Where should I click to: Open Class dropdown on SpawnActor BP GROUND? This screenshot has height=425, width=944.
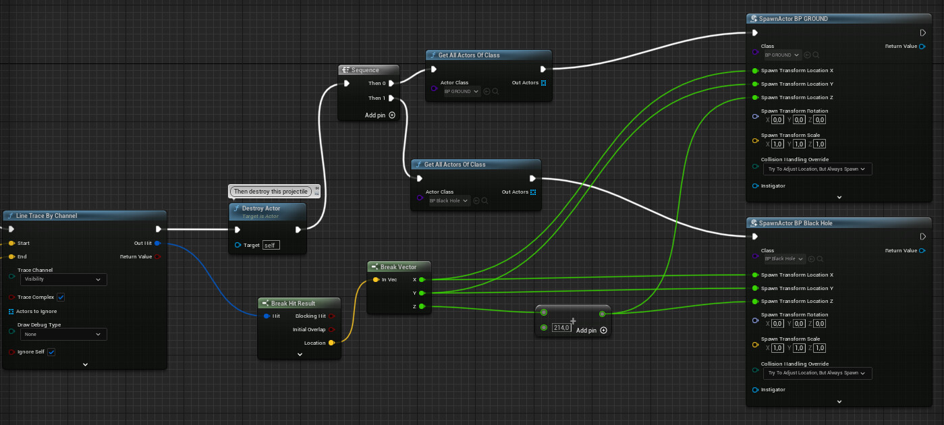[x=781, y=55]
